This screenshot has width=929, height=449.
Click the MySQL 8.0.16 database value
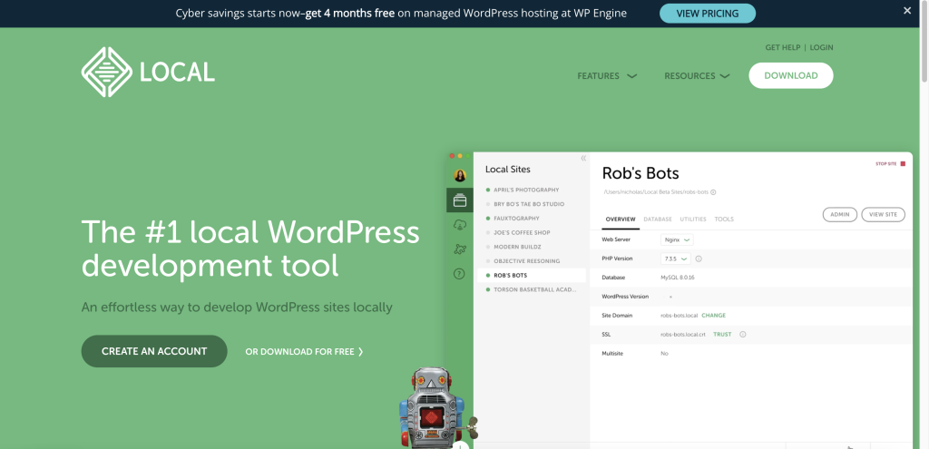[677, 278]
